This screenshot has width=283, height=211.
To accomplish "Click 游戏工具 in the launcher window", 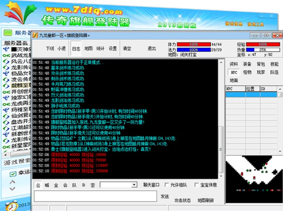I will [256, 24].
